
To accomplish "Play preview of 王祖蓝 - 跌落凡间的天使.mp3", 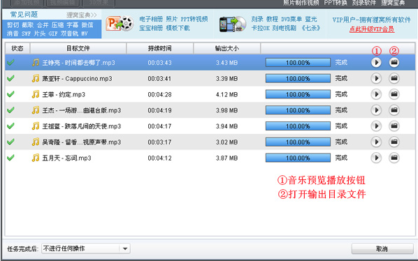I will pyautogui.click(x=376, y=126).
